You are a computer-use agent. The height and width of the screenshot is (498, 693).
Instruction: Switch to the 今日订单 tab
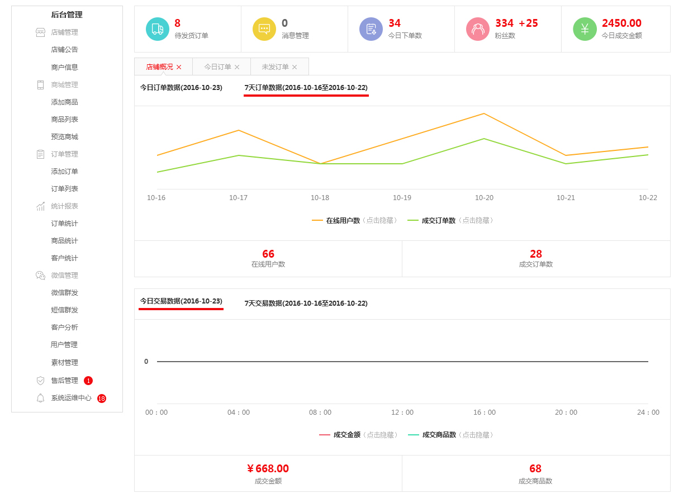[x=217, y=67]
